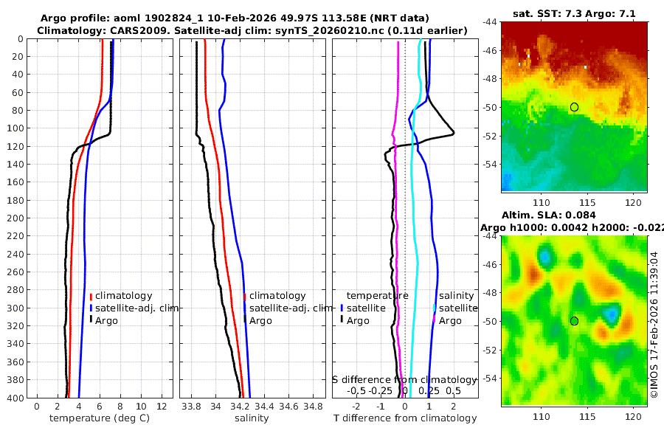Click black Argo swatch in temperature legend

coord(91,320)
